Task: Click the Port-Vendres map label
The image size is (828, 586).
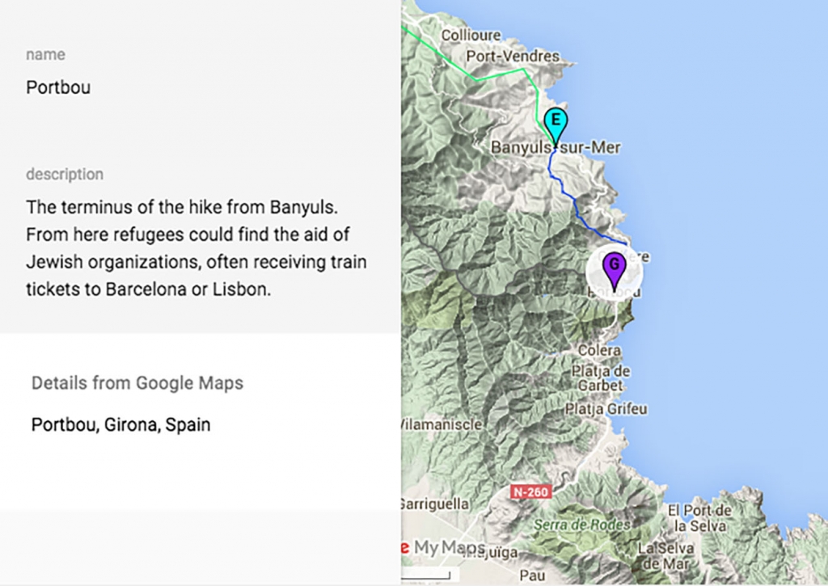Action: click(x=513, y=57)
